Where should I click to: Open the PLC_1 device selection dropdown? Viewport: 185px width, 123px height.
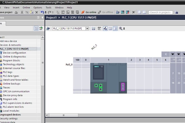[87, 29]
